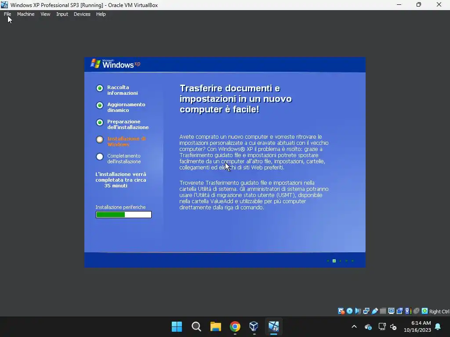The width and height of the screenshot is (450, 337).
Task: Open the notification bell icon
Action: (x=438, y=326)
